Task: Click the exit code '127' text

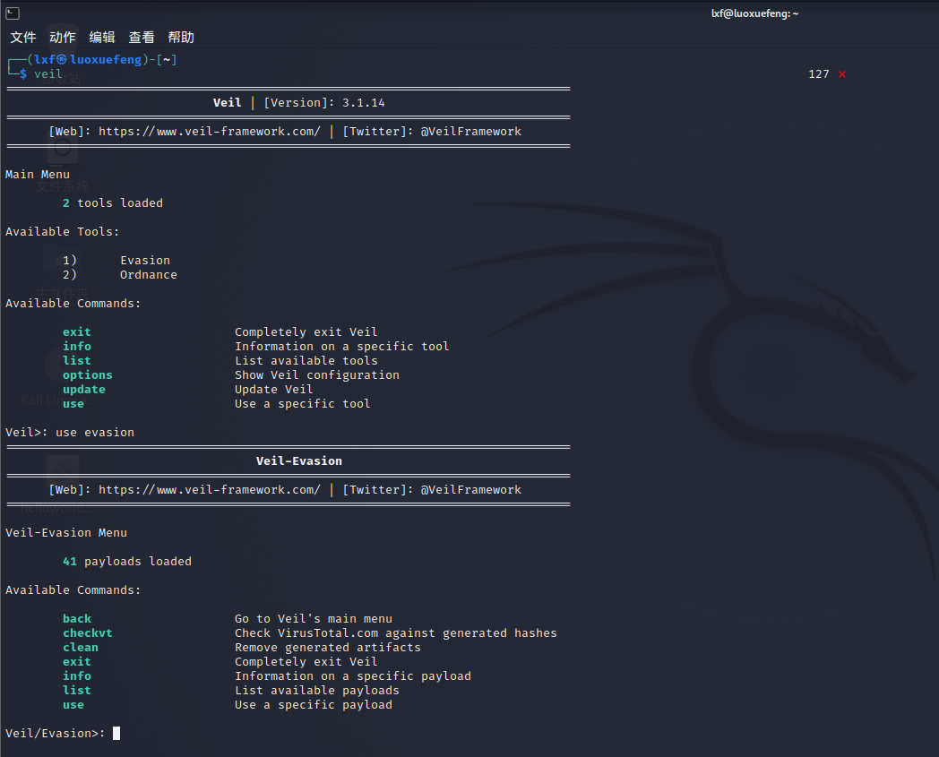Action: tap(819, 74)
